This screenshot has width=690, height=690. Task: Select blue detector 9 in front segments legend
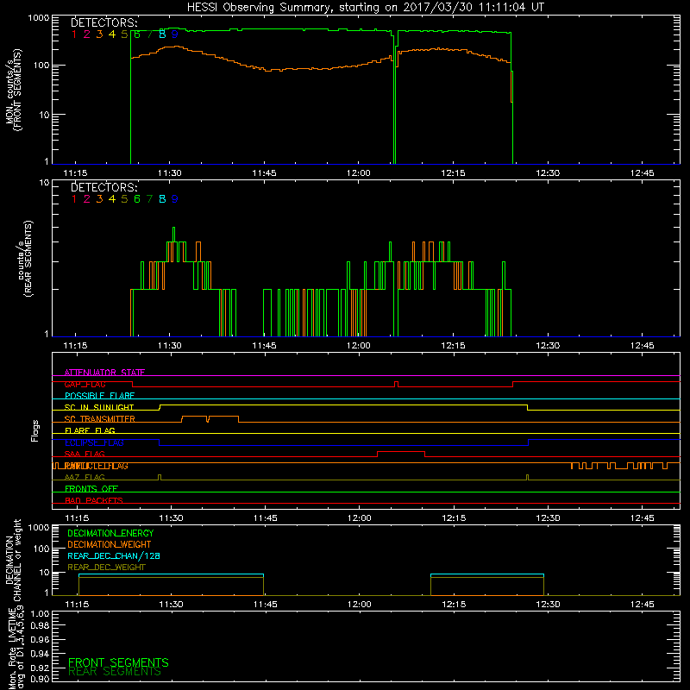click(175, 34)
